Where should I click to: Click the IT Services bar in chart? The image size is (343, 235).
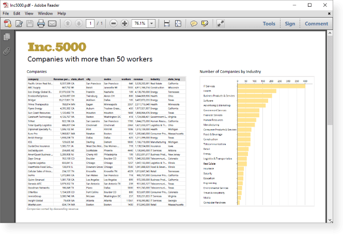[x=271, y=86]
